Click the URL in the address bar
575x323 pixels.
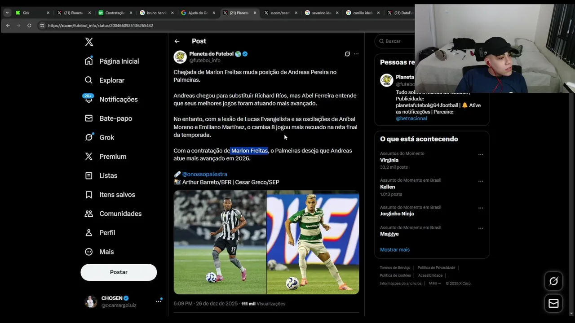click(100, 26)
